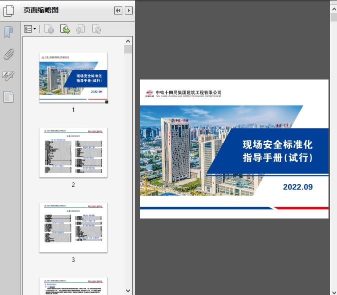Click the company name 中铁十四局集团建筑工程有限公司

pyautogui.click(x=189, y=92)
